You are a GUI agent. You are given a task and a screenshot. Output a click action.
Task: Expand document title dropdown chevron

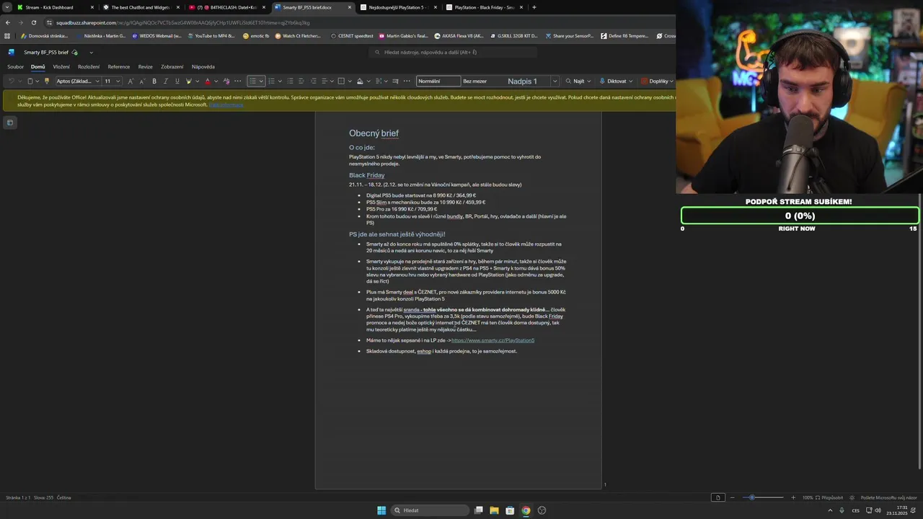point(91,53)
